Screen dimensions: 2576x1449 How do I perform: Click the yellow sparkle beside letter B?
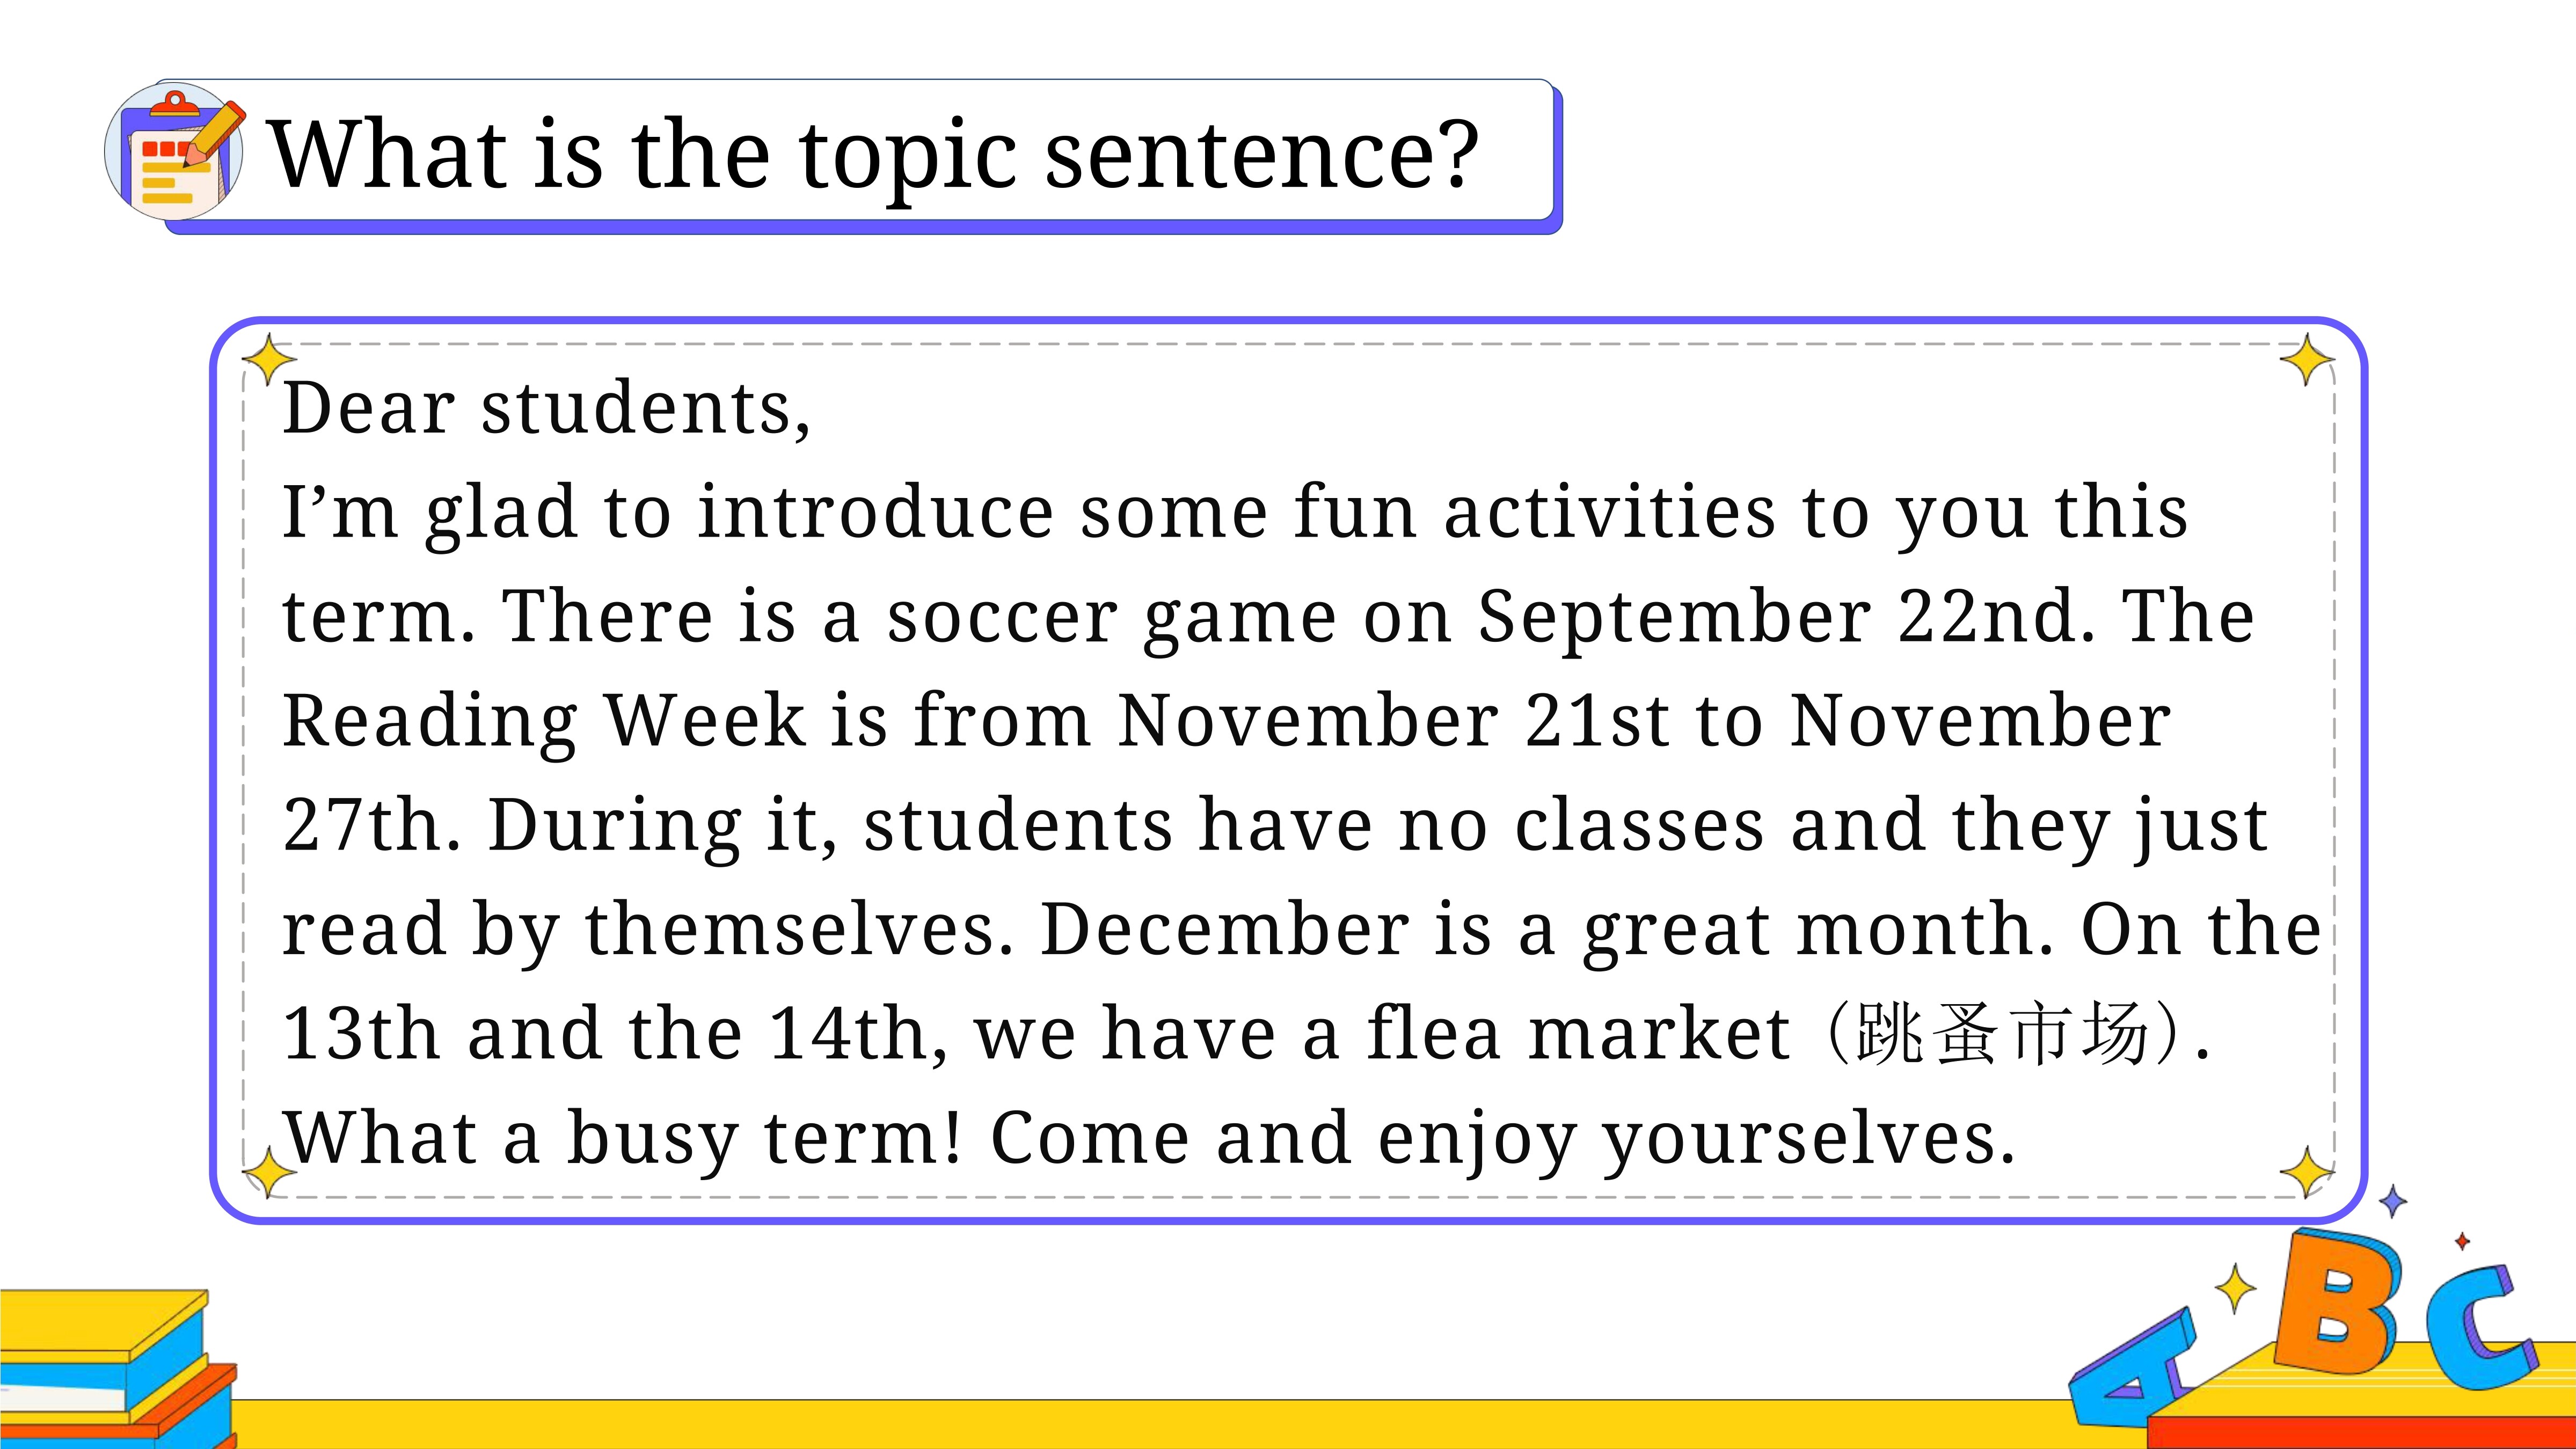(x=2235, y=1288)
